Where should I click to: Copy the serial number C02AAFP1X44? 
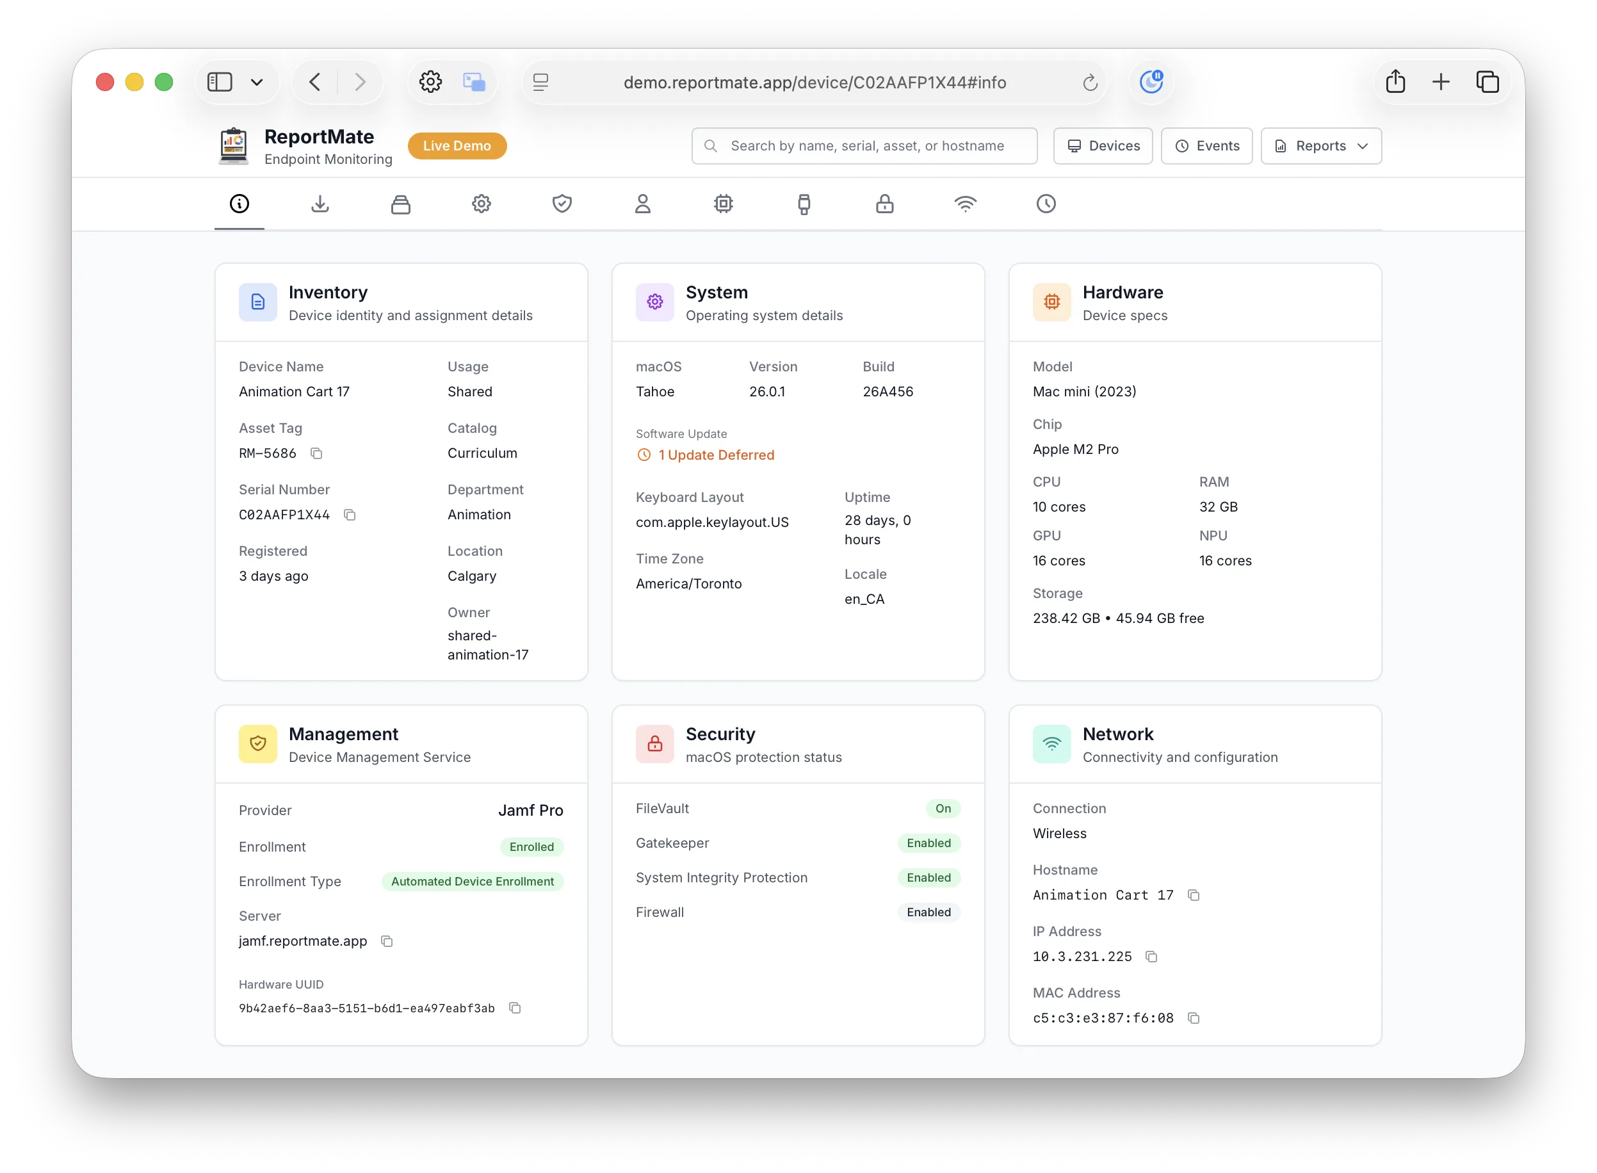[x=350, y=515]
